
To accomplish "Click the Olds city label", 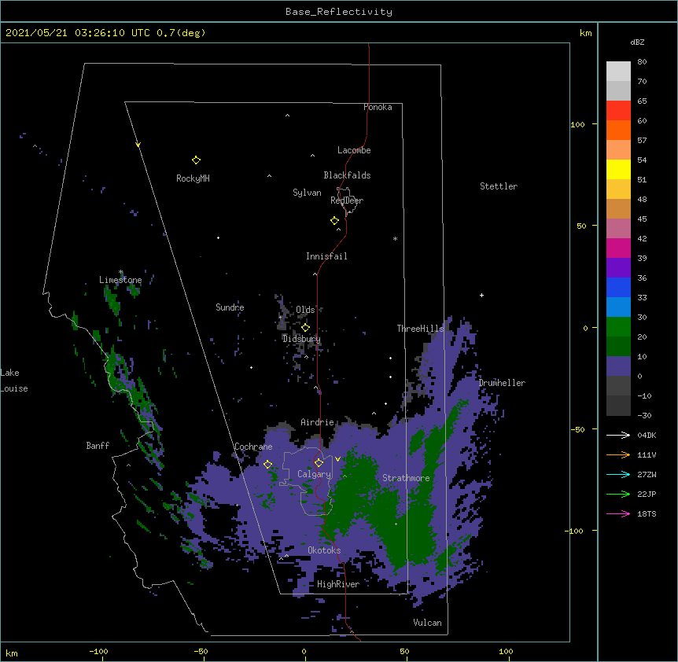I will pos(305,310).
